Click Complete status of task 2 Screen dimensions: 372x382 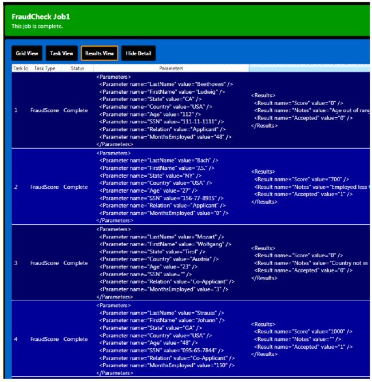[x=76, y=187]
